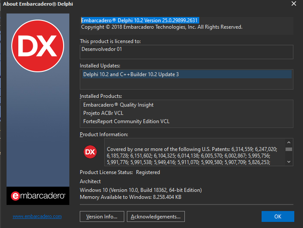
Task: Click the Copyright 2018 Embarcadero Technologies line
Action: pos(162,27)
